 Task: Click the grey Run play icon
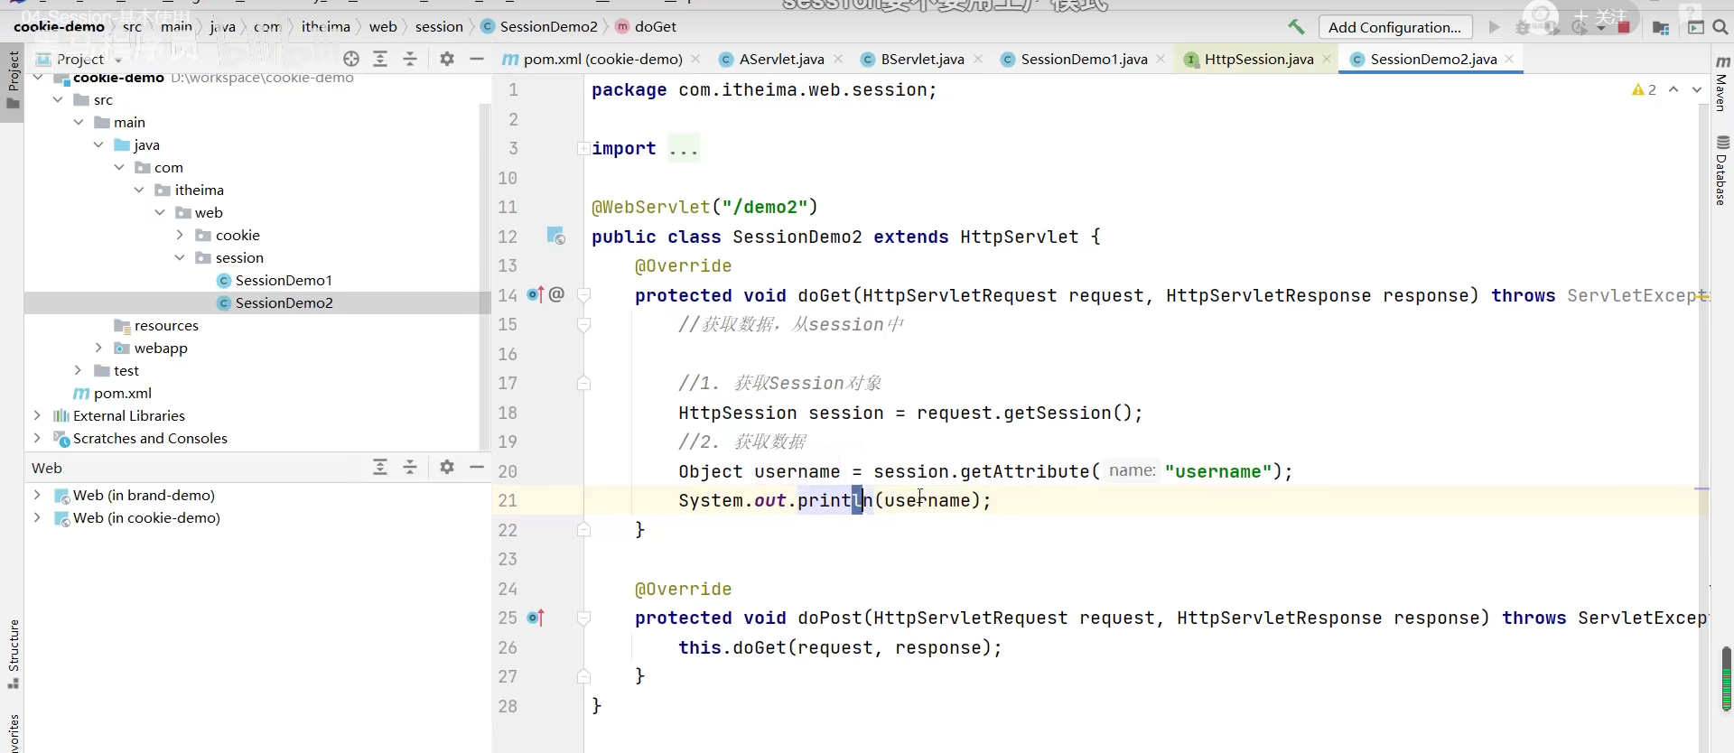(x=1495, y=27)
